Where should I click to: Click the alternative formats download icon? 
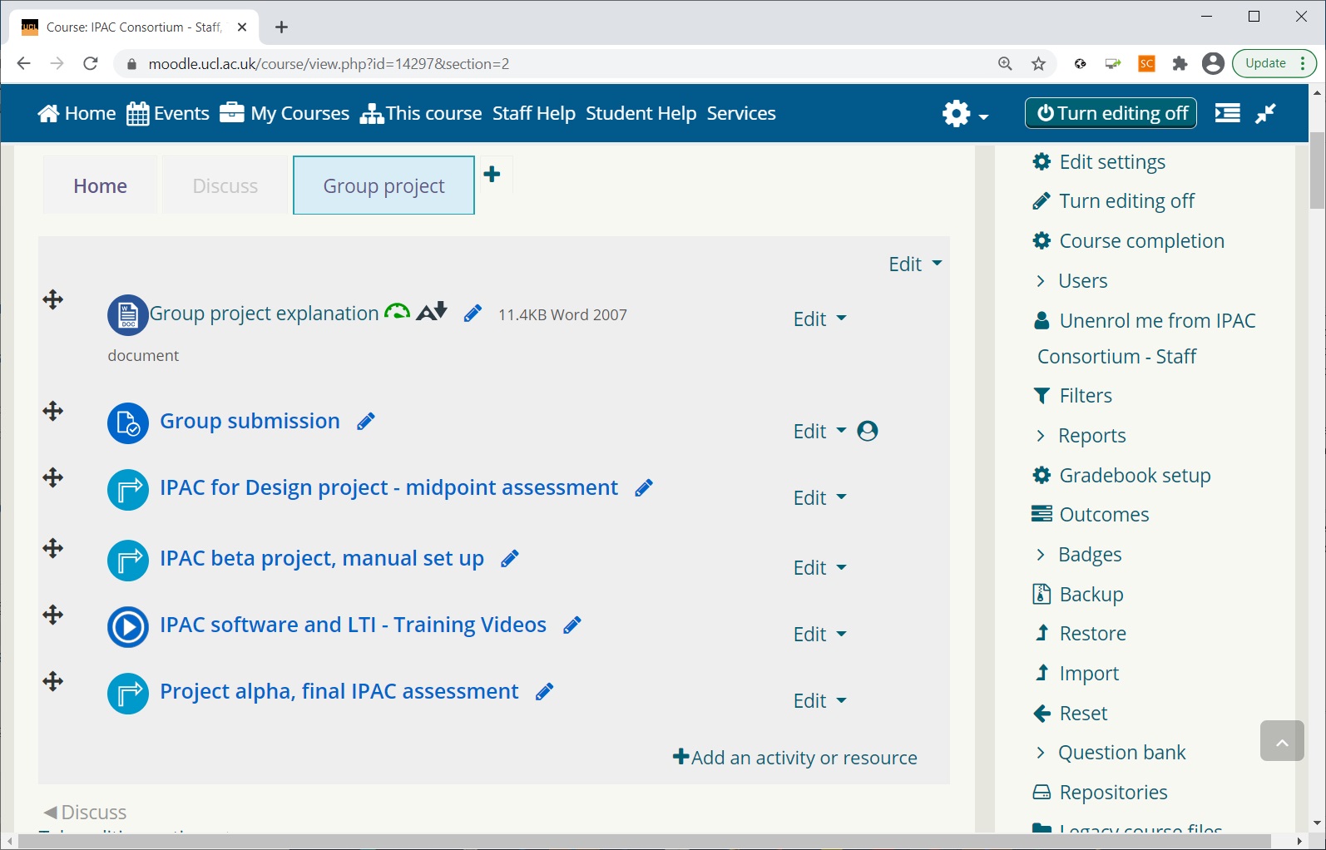tap(433, 312)
